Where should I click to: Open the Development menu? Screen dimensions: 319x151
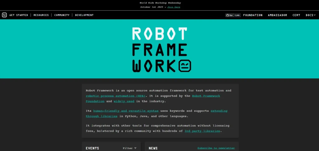(x=84, y=15)
